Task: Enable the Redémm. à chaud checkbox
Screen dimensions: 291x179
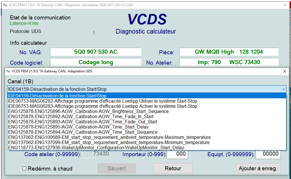Action: pyautogui.click(x=24, y=169)
